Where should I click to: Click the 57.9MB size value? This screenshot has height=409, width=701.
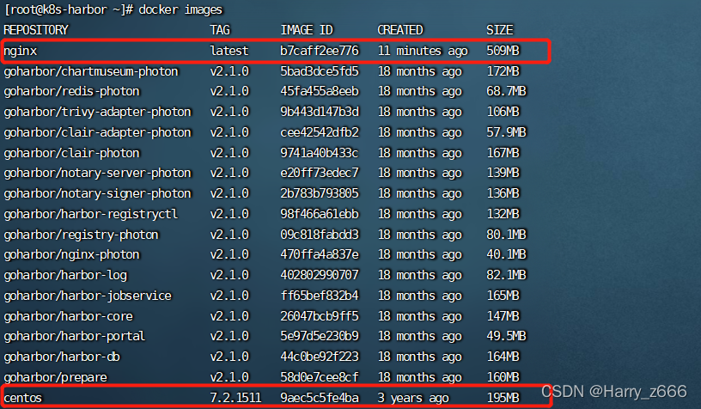click(x=506, y=132)
